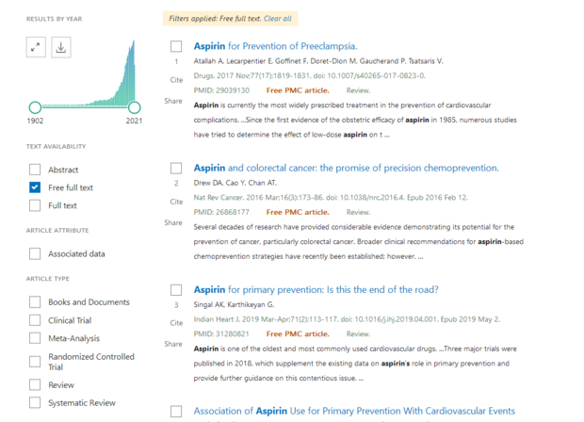Clear all applied filters
The image size is (584, 422).
coord(278,19)
